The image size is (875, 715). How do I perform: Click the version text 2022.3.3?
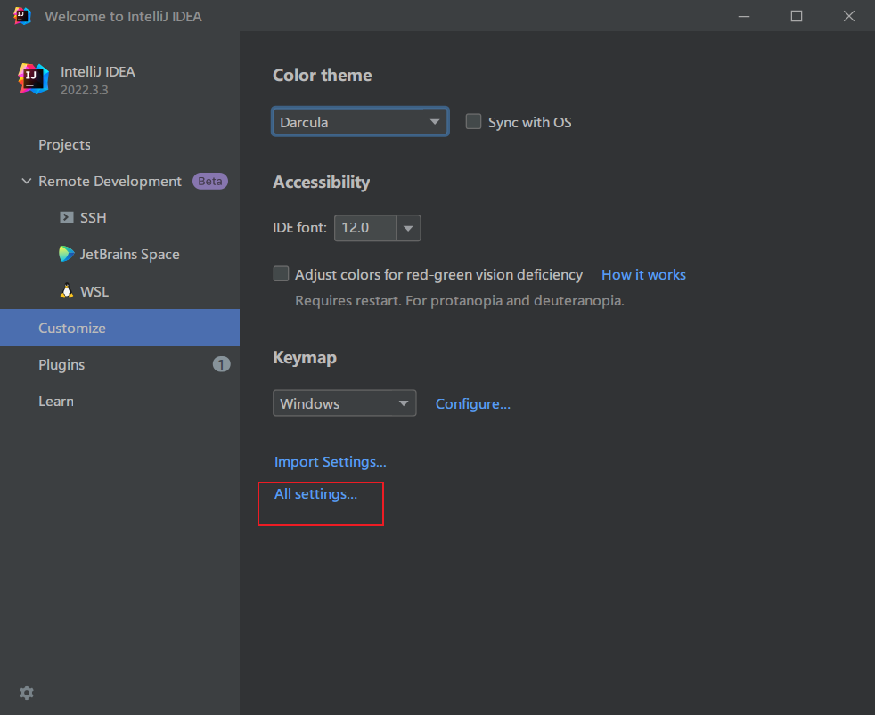(85, 90)
